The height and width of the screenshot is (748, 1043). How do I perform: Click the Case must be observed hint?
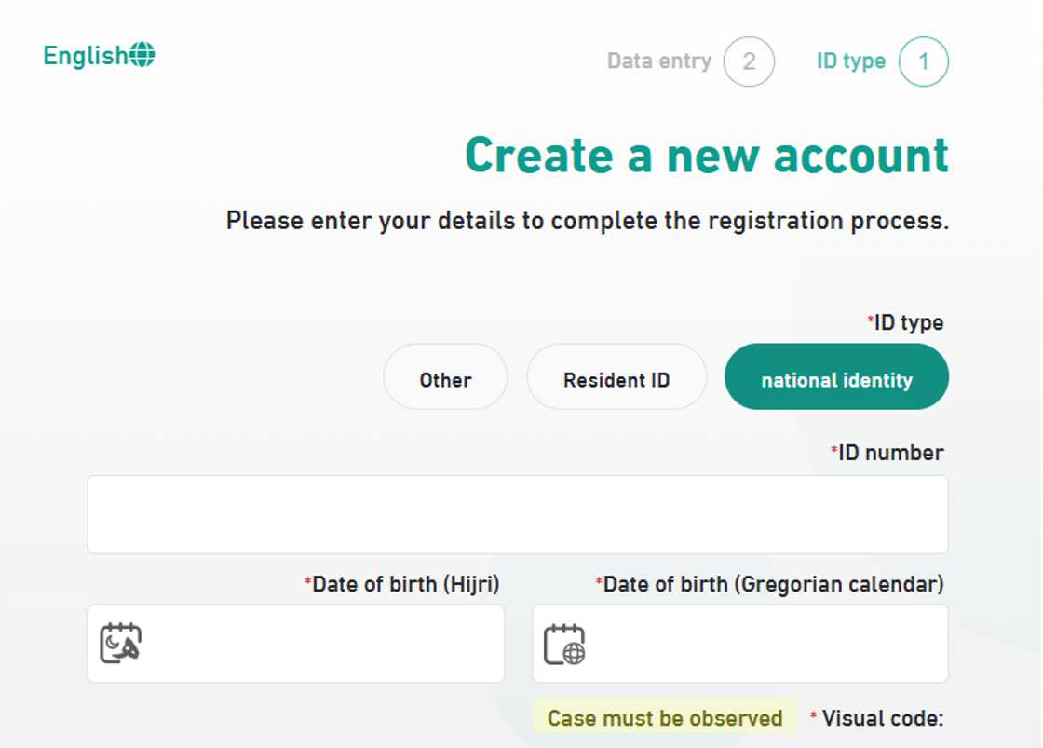(x=665, y=718)
